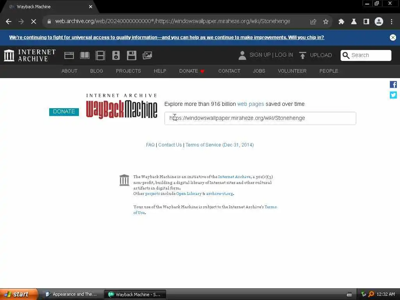This screenshot has width=400, height=300.
Task: Click the fundraising banner link
Action: (x=166, y=37)
